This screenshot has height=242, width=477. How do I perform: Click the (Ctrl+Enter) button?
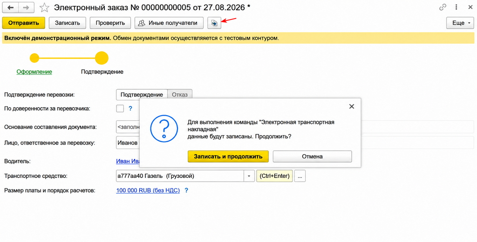275,176
